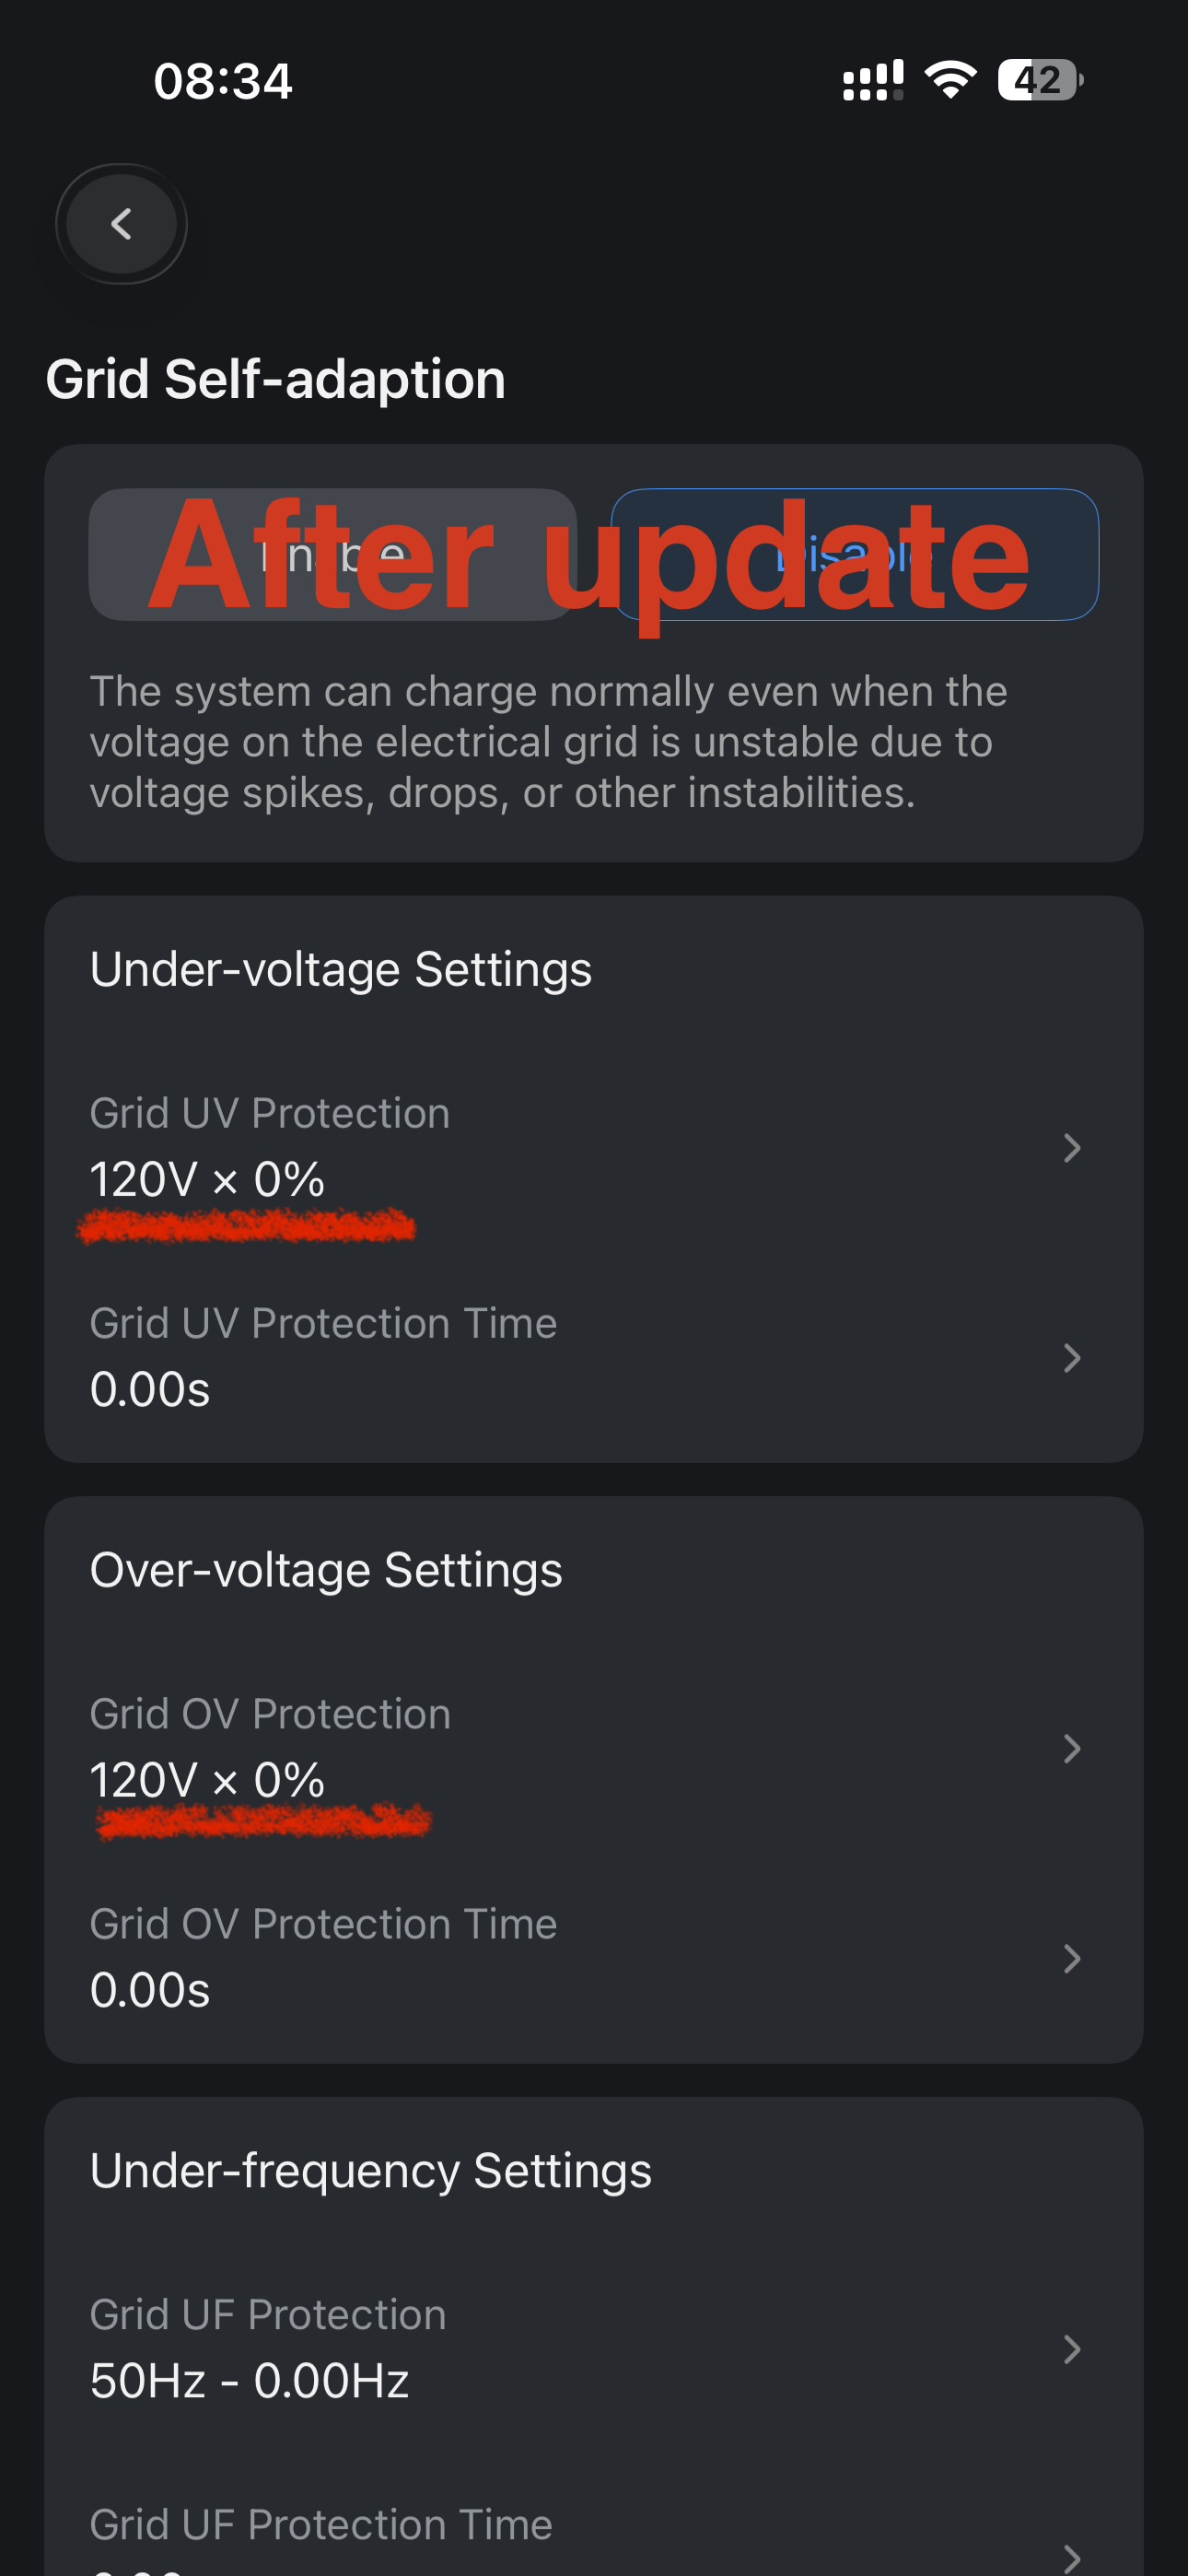Select the Enable option for Grid Self-adaption

tap(332, 555)
